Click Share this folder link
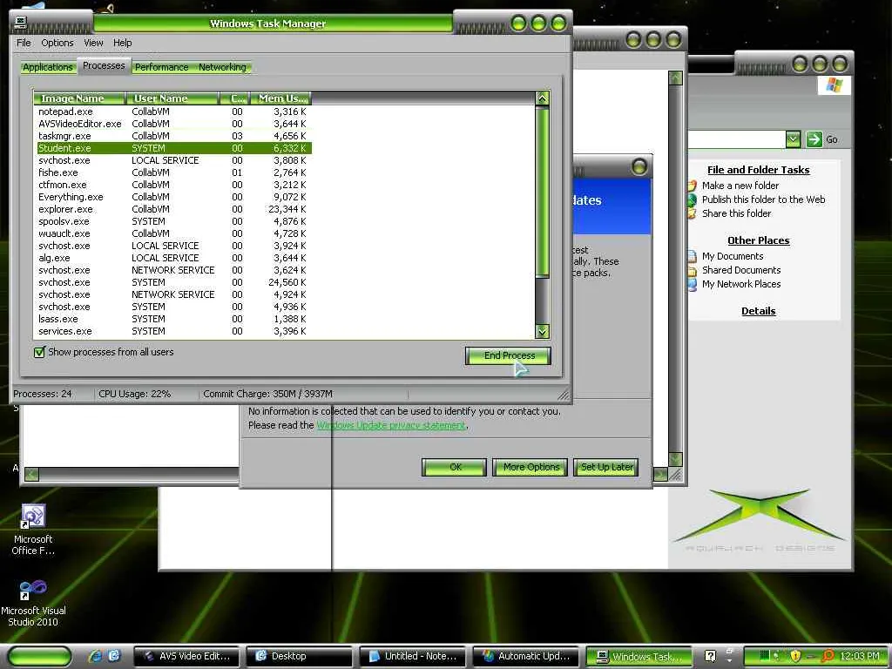The image size is (892, 669). click(x=736, y=213)
